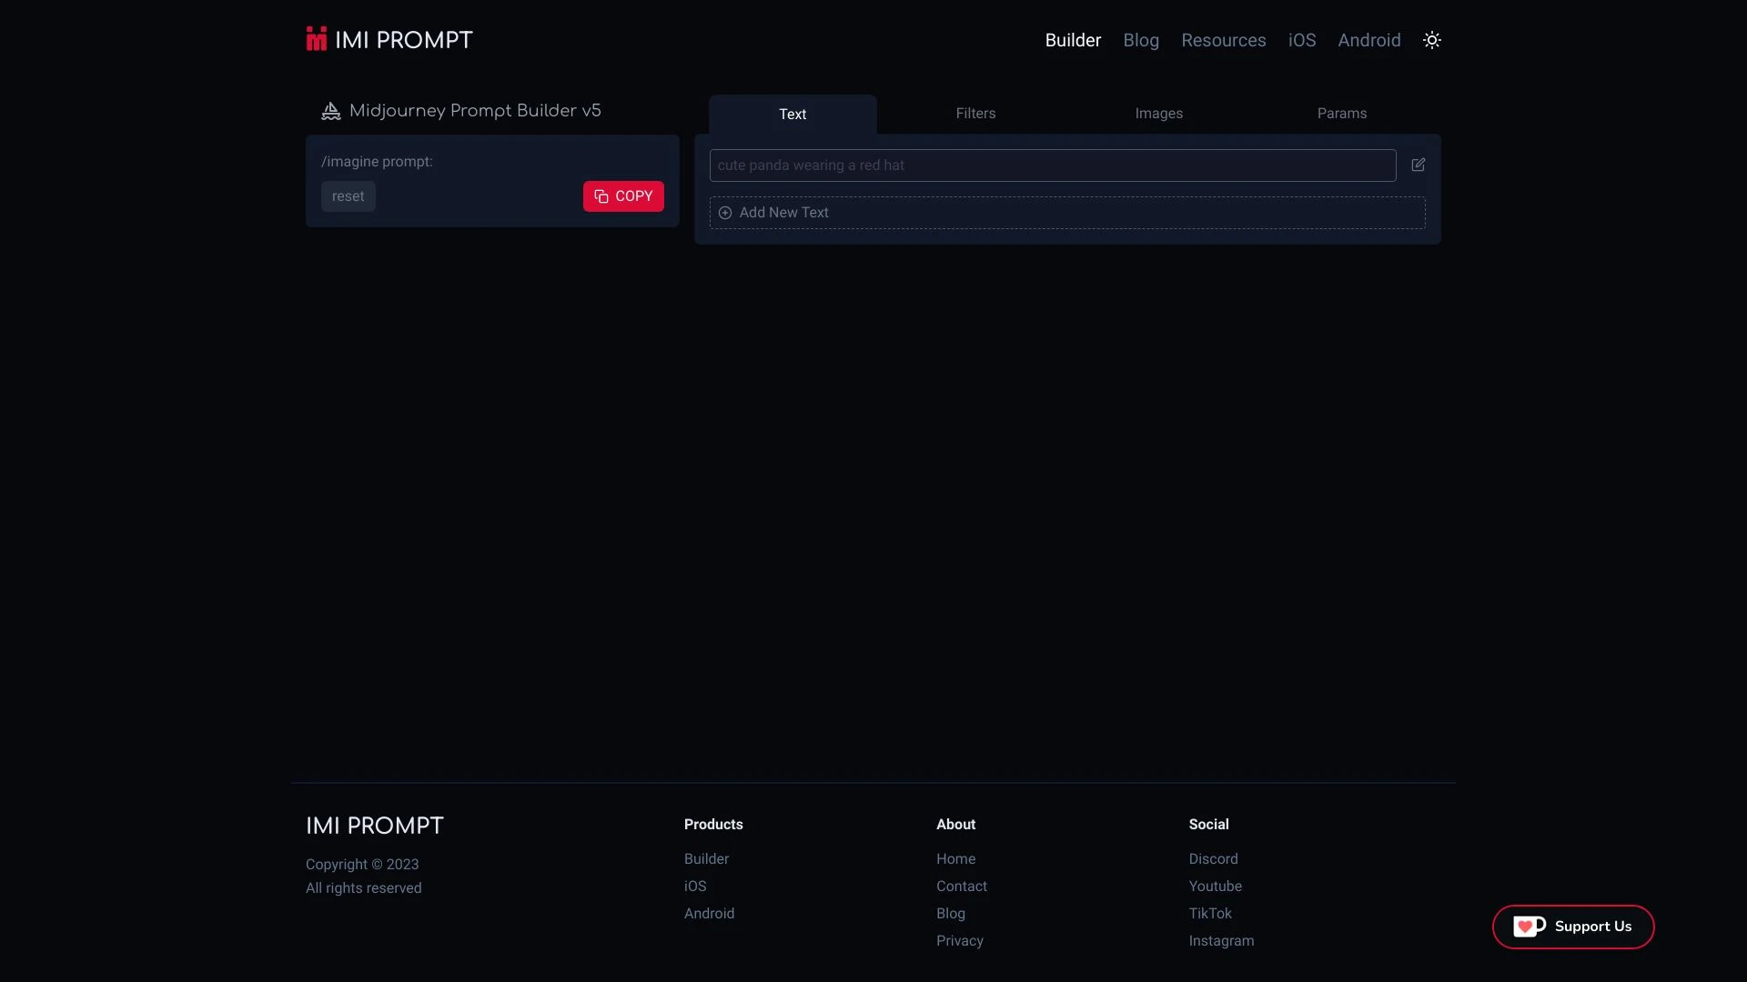Viewport: 1747px width, 982px height.
Task: Switch to the Images tab
Action: point(1158,113)
